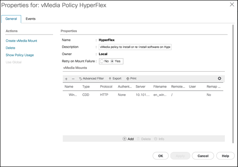Switch to the Events tab

30,19
